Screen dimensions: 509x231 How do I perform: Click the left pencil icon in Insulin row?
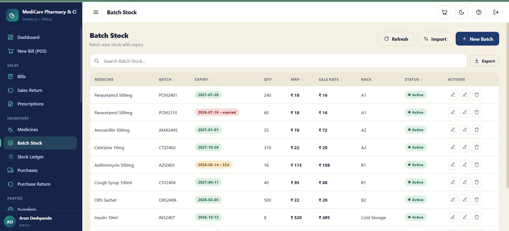(453, 217)
